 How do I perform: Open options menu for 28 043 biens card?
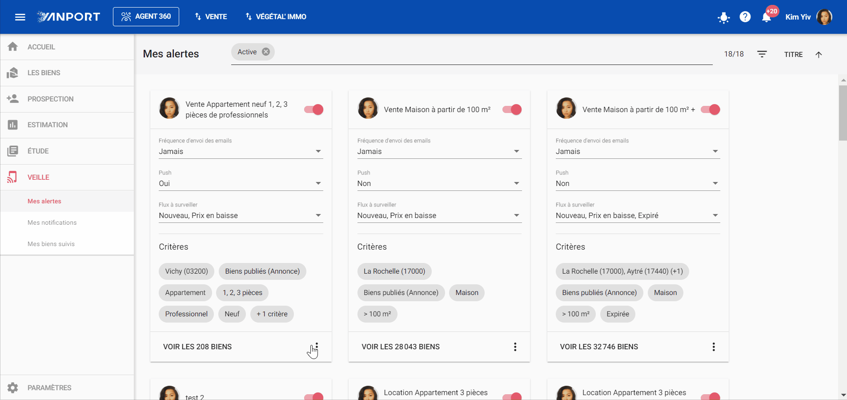(x=515, y=347)
